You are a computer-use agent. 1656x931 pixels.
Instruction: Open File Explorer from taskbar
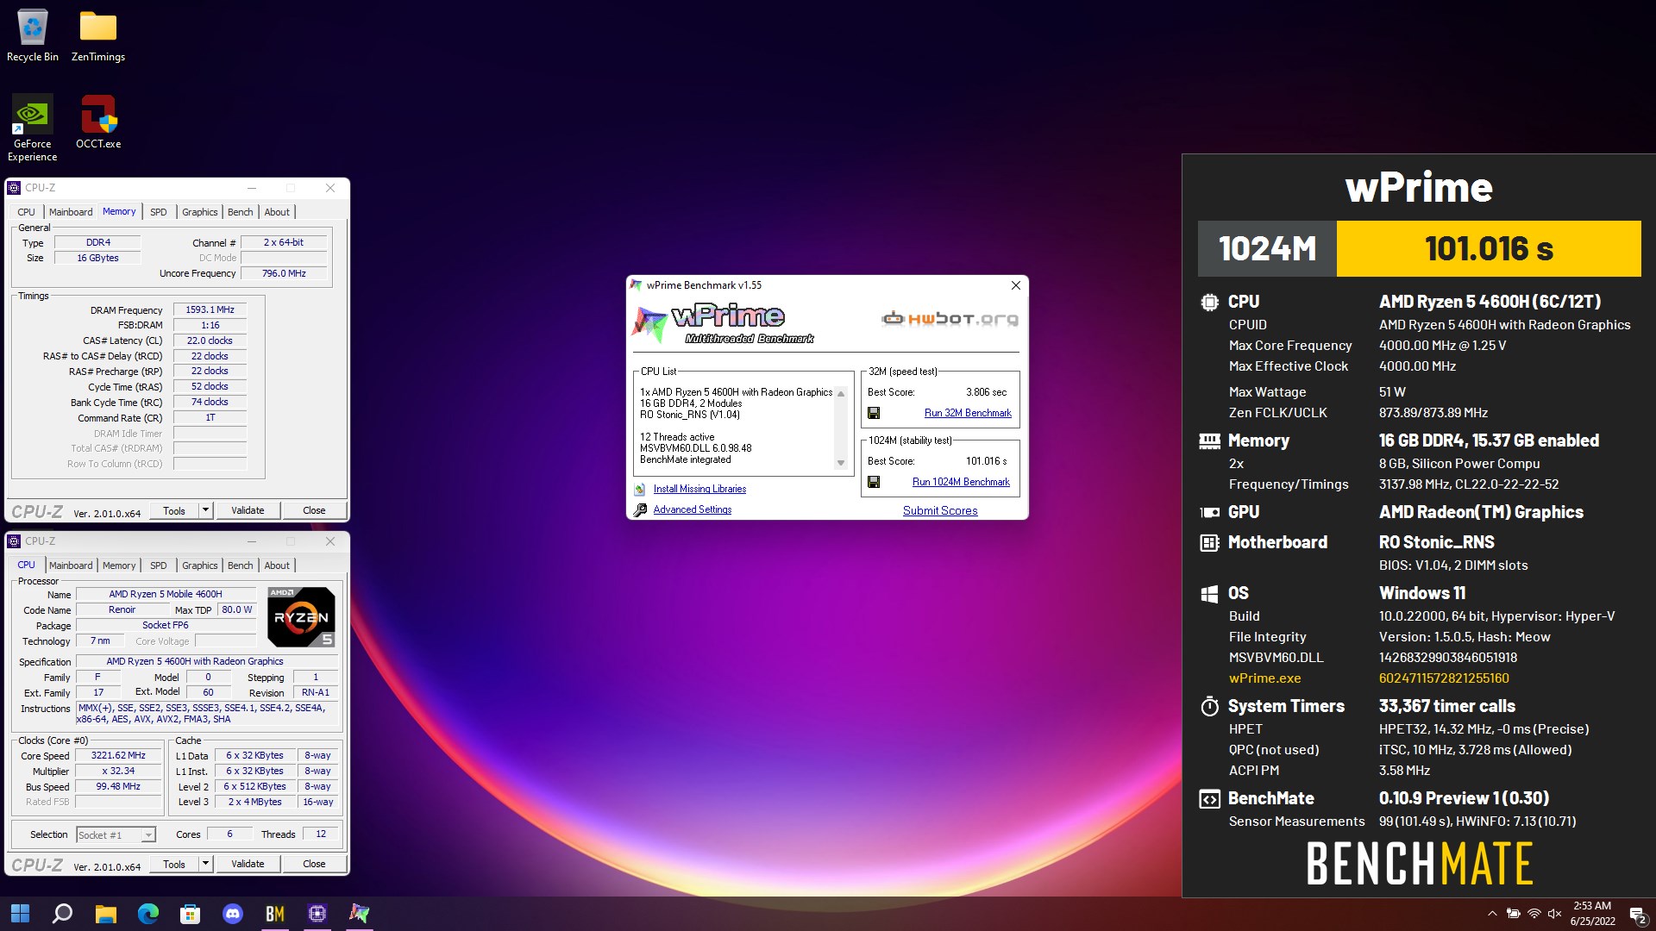pyautogui.click(x=105, y=914)
